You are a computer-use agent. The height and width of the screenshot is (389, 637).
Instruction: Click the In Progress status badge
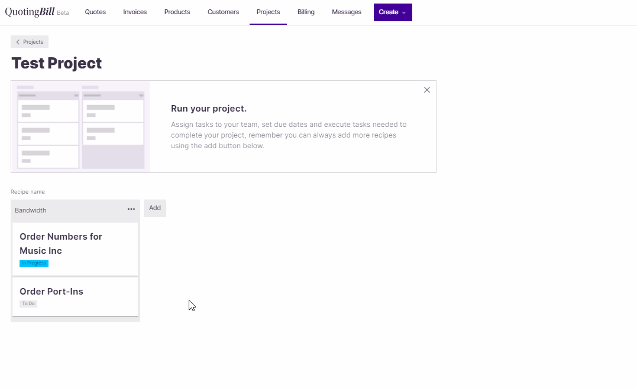click(x=34, y=263)
